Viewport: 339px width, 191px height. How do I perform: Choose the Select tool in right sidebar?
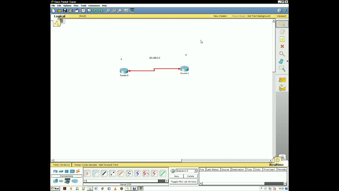(x=282, y=24)
